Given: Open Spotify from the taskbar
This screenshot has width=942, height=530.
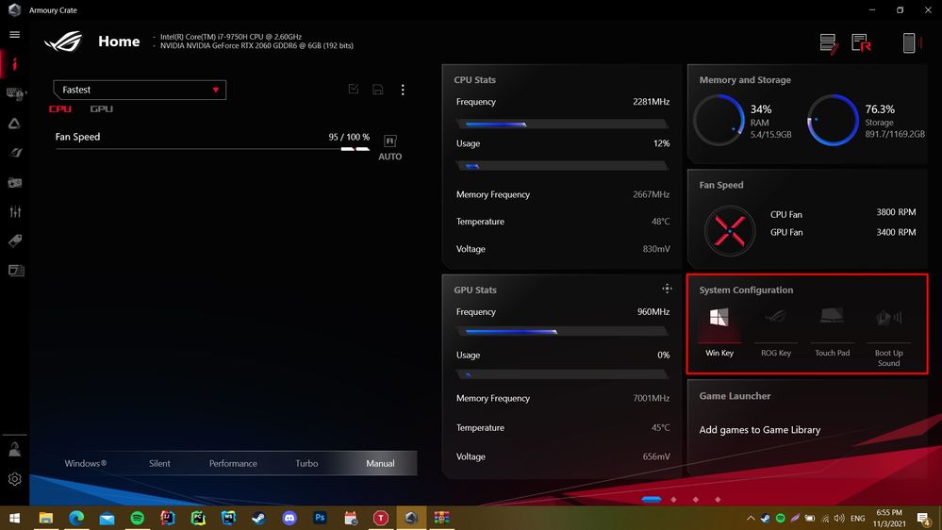Looking at the screenshot, I should (137, 518).
